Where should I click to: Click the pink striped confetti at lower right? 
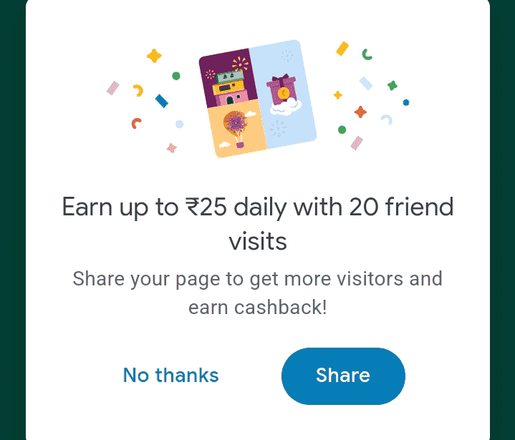pos(357,143)
